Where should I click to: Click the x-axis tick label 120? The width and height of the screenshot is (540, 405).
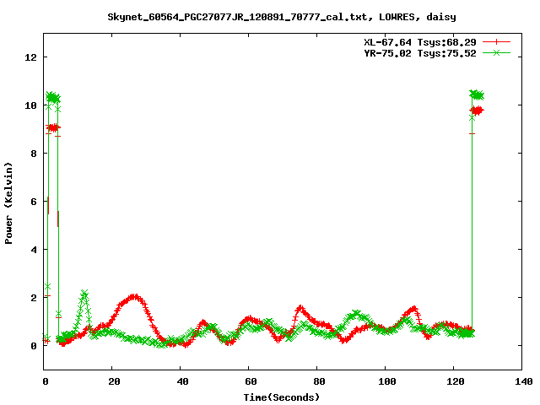point(456,381)
